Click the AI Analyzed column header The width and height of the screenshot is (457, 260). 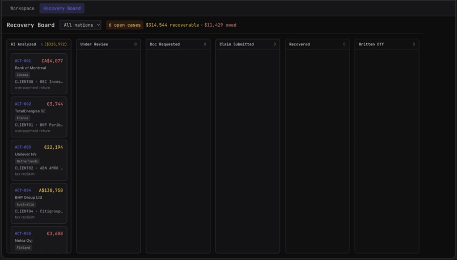23,44
